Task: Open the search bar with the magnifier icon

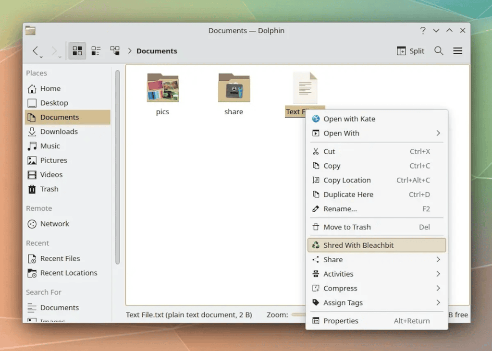Action: tap(439, 50)
